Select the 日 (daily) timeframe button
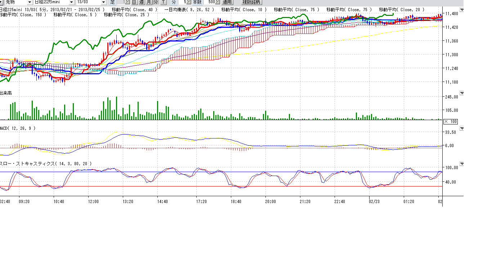 click(x=134, y=2)
